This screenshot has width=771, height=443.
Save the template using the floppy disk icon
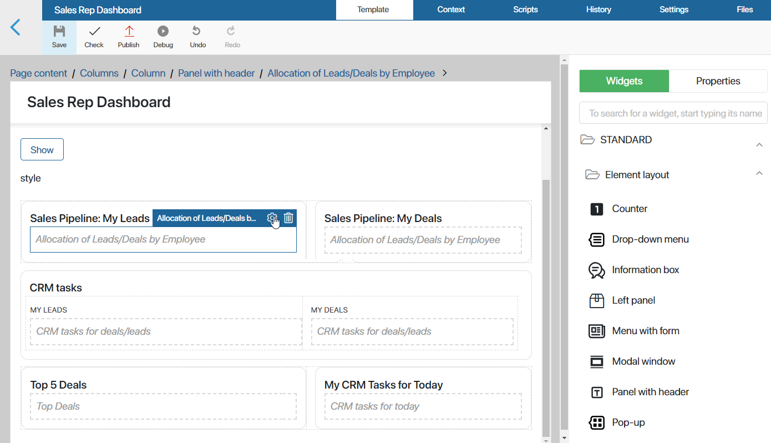(59, 31)
